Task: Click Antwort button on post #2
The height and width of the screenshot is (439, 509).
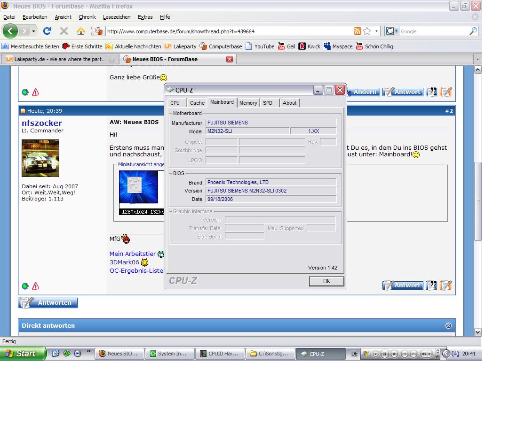Action: pyautogui.click(x=403, y=285)
